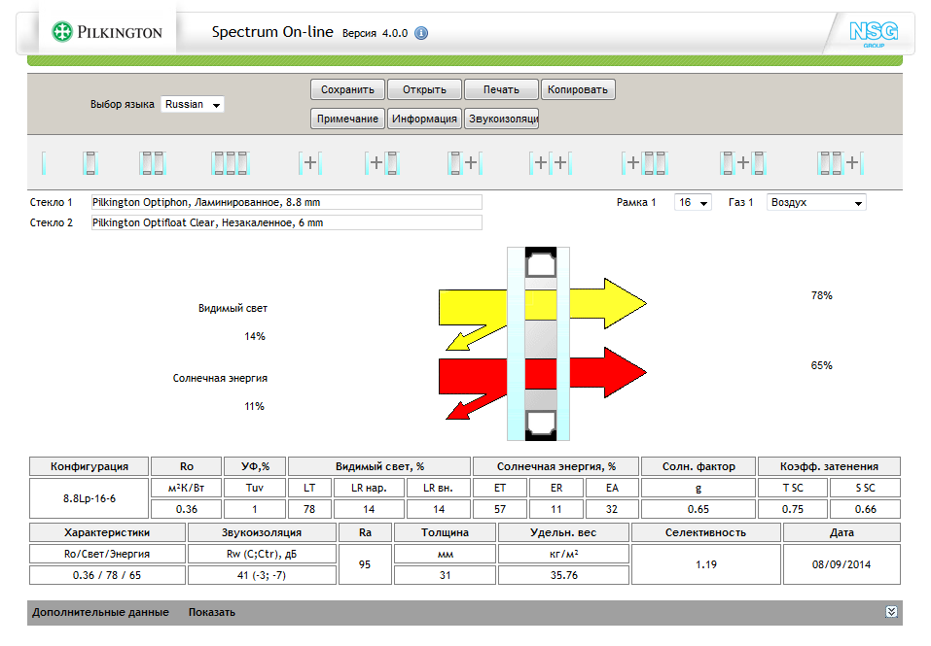Click the sound insulation value 41 (-3; -7)
This screenshot has width=931, height=646.
(262, 575)
